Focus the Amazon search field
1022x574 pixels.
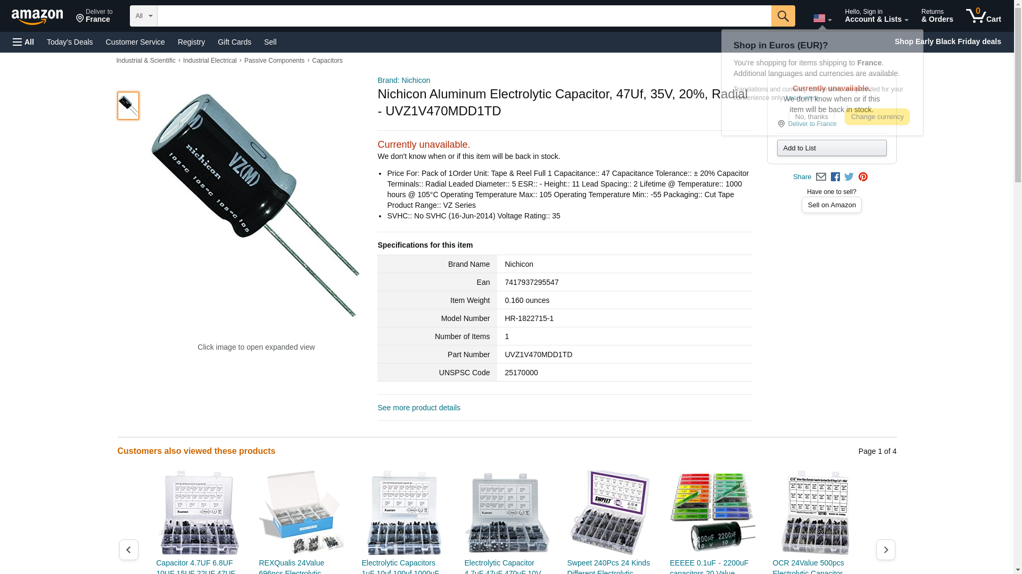[x=464, y=16]
